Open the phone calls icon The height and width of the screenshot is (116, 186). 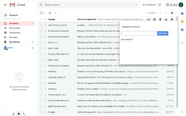(24, 114)
